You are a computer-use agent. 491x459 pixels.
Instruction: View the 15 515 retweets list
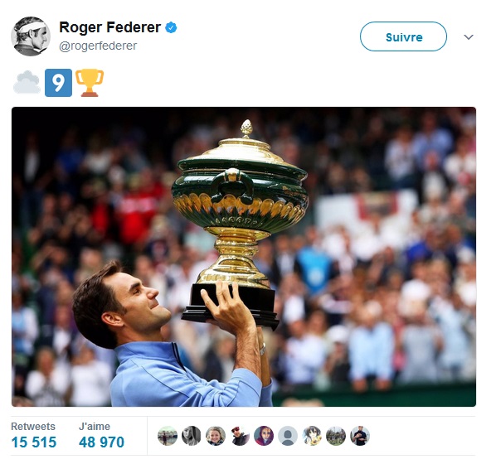34,436
